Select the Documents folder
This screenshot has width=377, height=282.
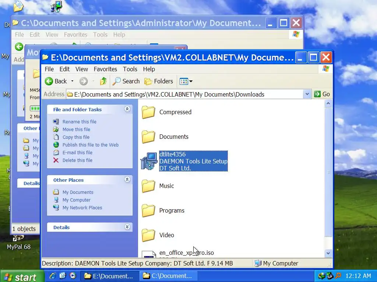(x=165, y=137)
